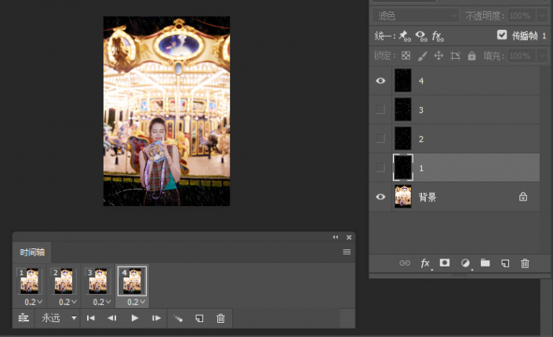Click the tween animation frames icon
Viewport: 553px width, 337px height.
178,318
